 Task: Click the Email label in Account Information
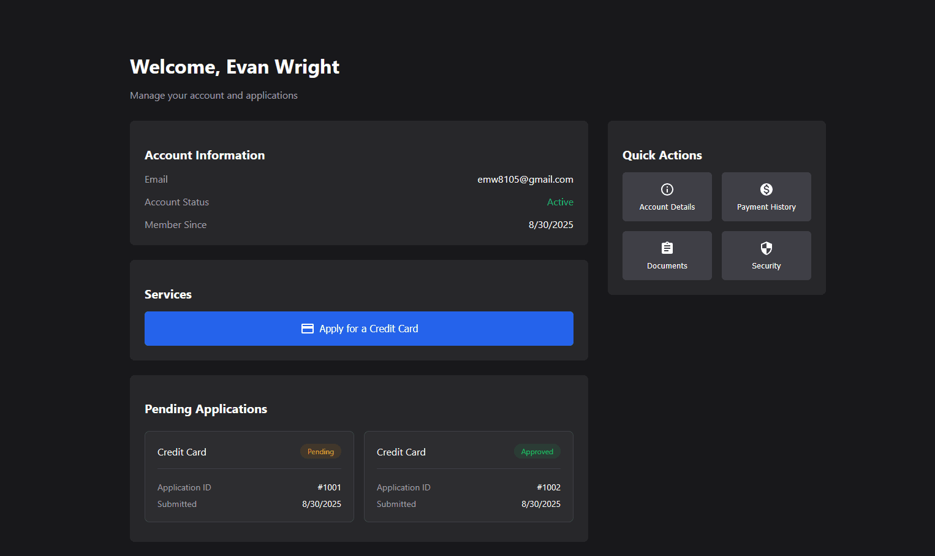(156, 180)
